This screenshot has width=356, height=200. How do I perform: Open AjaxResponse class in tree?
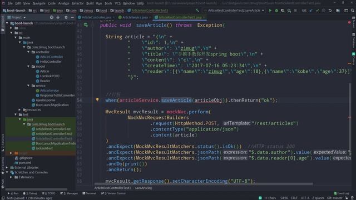(45, 100)
